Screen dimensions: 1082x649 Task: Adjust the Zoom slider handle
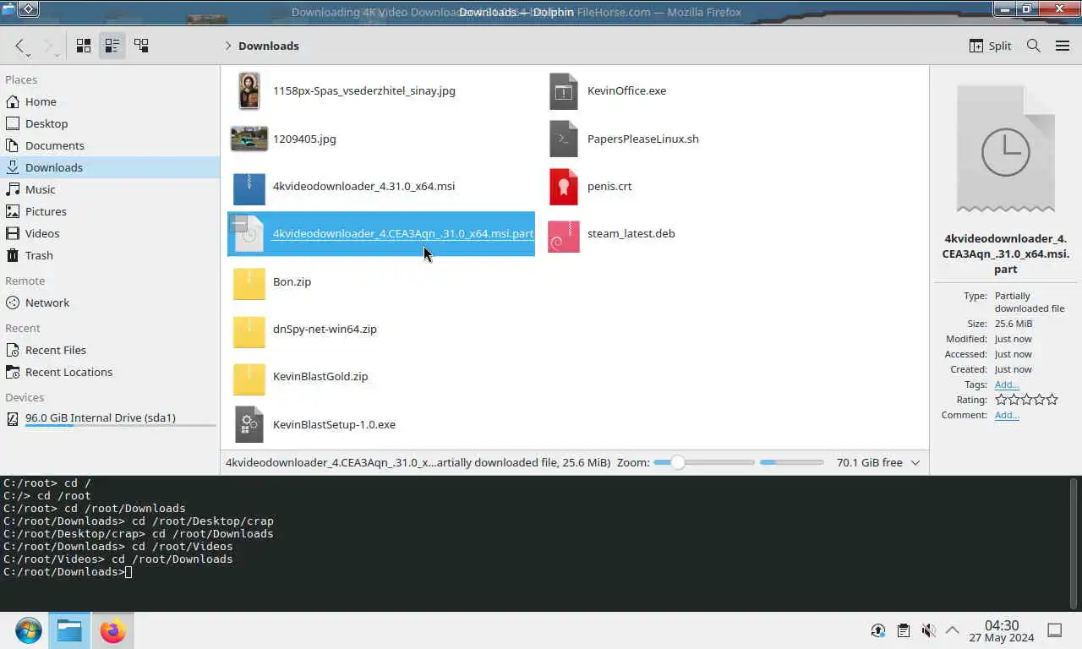pos(678,462)
